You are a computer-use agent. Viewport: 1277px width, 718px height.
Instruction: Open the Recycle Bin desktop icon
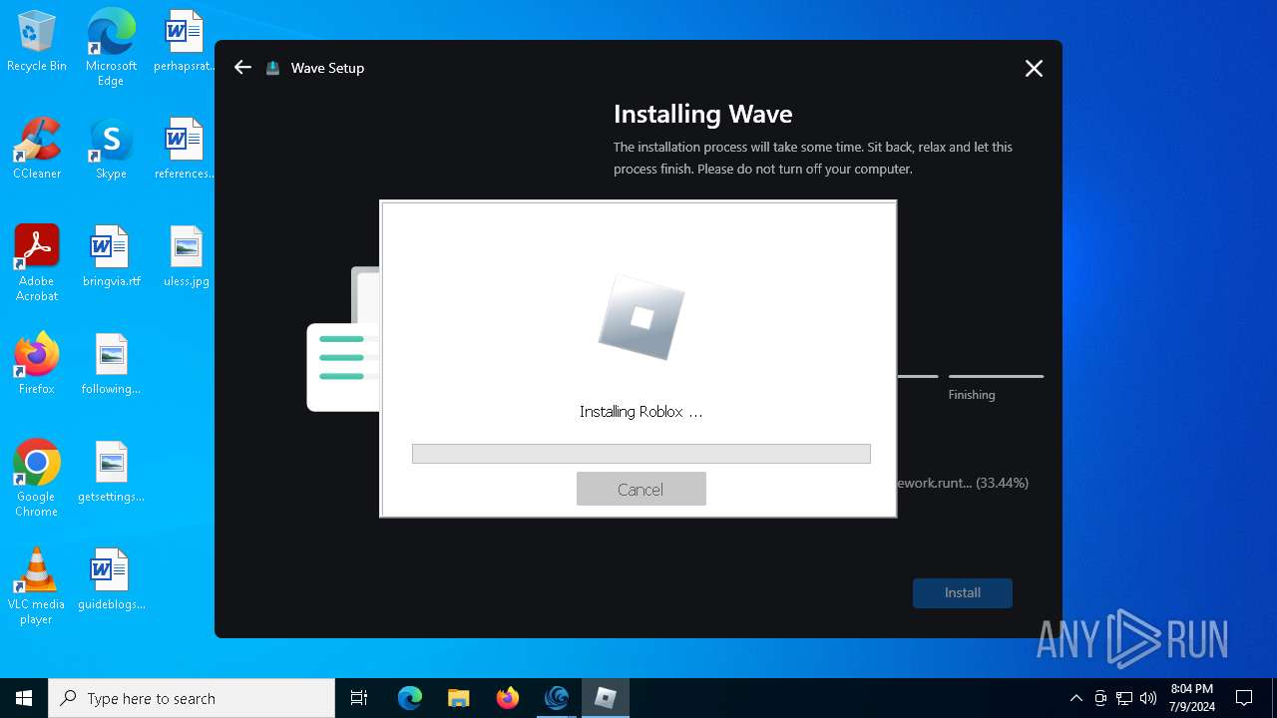(37, 42)
